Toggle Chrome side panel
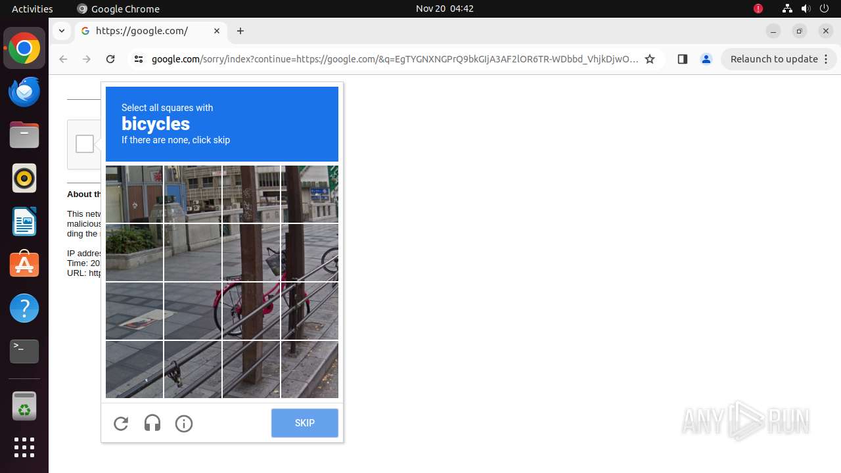This screenshot has width=841, height=473. tap(682, 59)
